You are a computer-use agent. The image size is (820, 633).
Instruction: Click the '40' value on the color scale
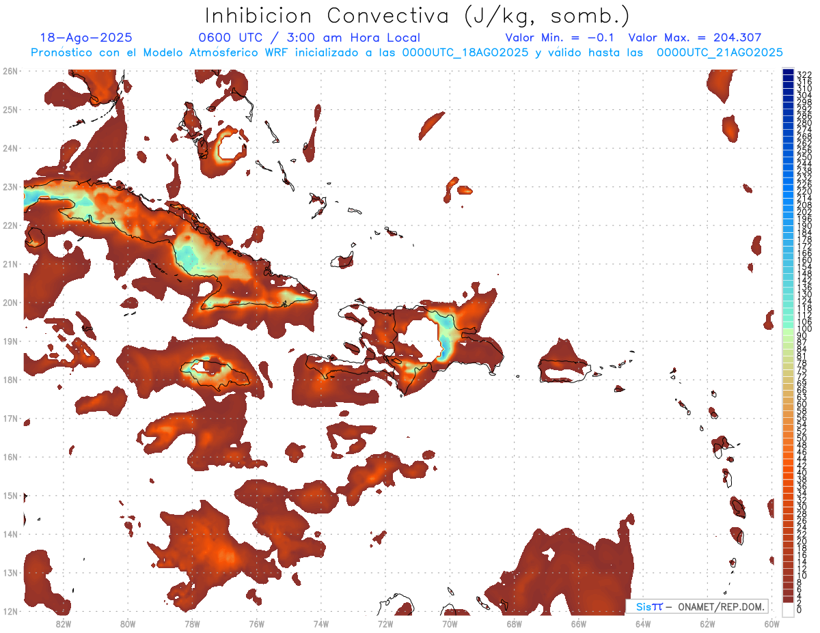802,473
